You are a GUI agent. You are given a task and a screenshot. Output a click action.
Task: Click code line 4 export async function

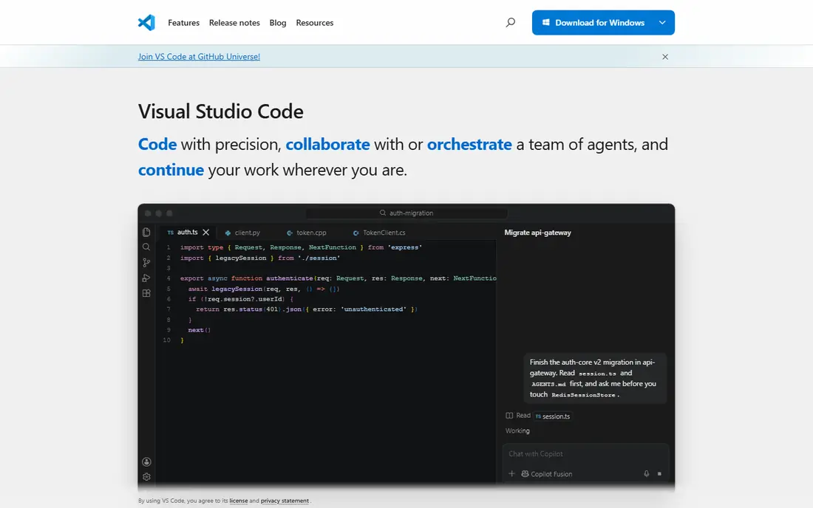click(x=338, y=278)
